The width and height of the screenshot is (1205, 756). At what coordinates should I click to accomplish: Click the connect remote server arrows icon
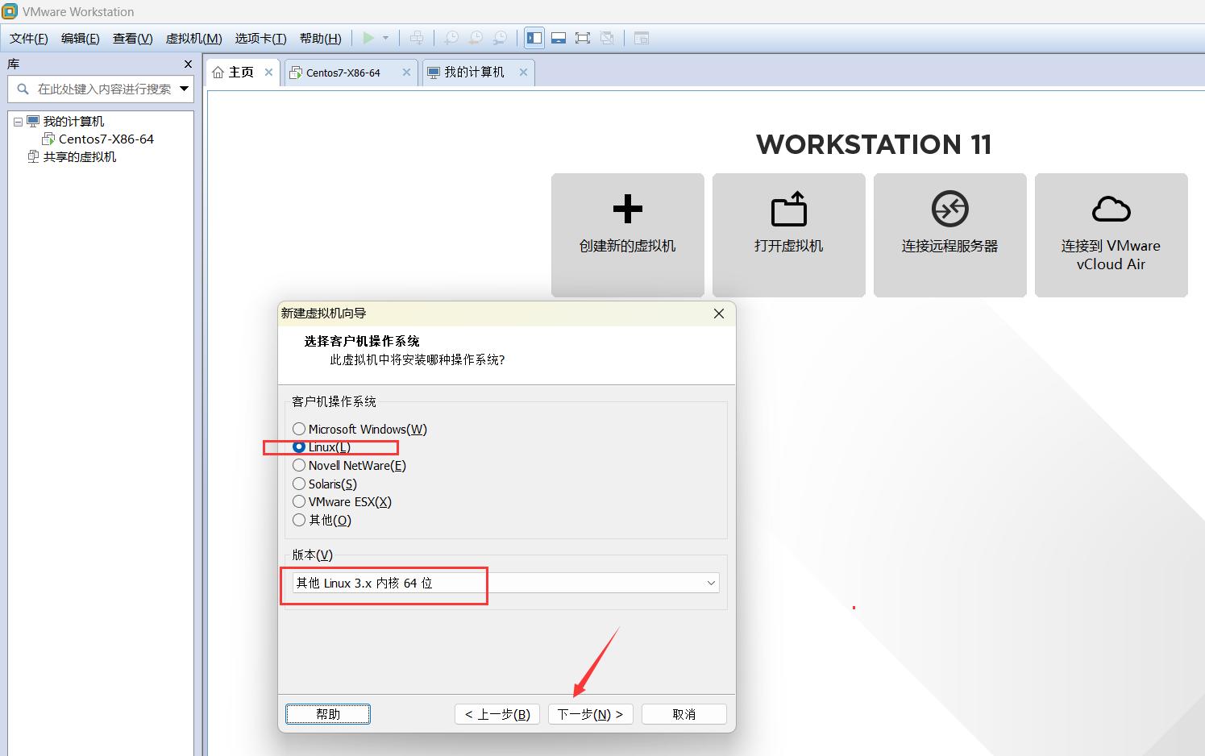coord(949,209)
